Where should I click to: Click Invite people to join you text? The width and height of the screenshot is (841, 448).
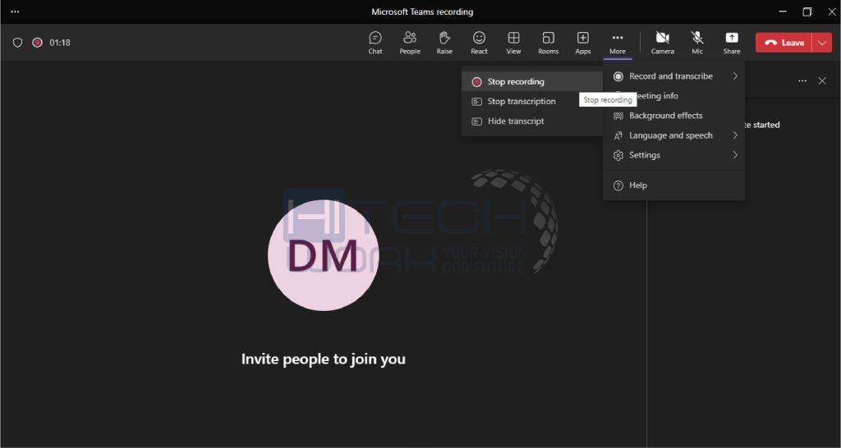click(x=324, y=359)
